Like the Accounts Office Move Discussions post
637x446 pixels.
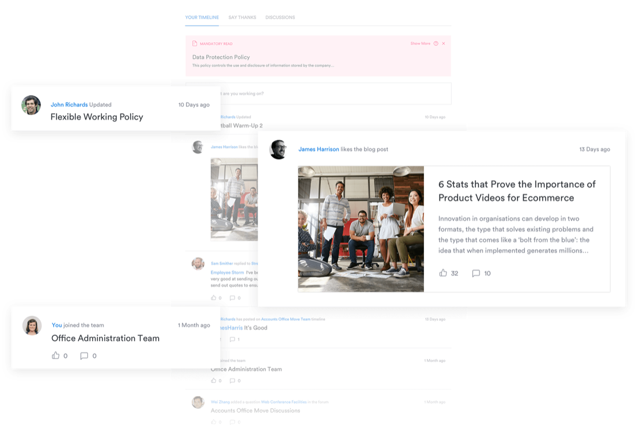(213, 422)
